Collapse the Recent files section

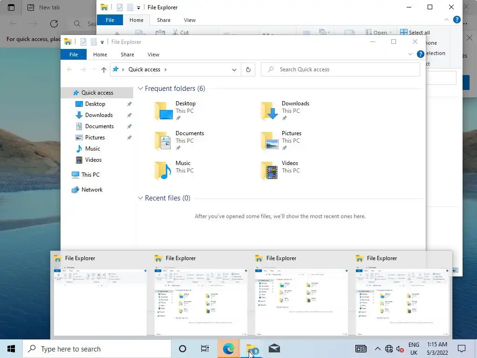pos(140,198)
